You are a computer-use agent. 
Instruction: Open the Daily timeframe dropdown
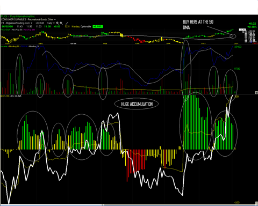click(x=51, y=23)
